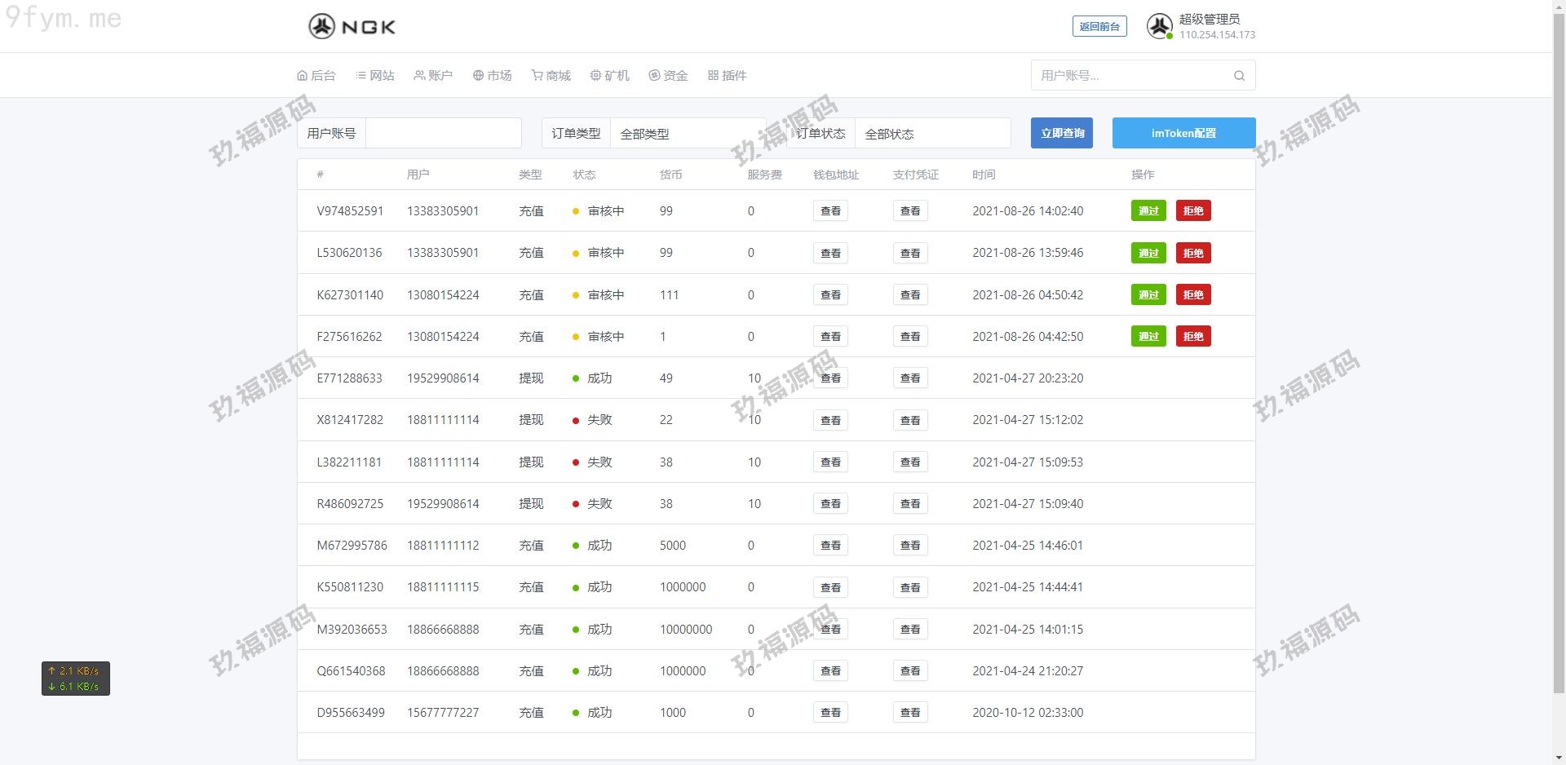Click 返回前台 button in header

click(1099, 26)
